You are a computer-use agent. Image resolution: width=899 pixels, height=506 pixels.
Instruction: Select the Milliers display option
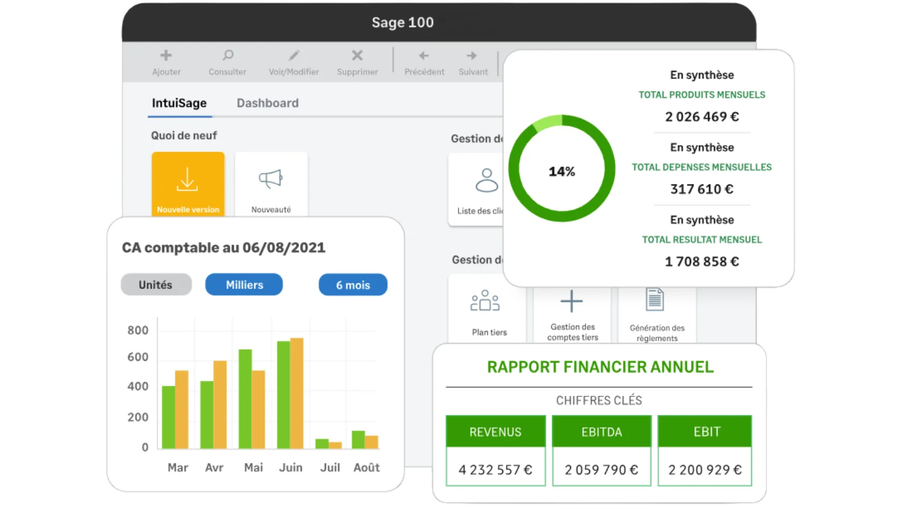click(244, 284)
